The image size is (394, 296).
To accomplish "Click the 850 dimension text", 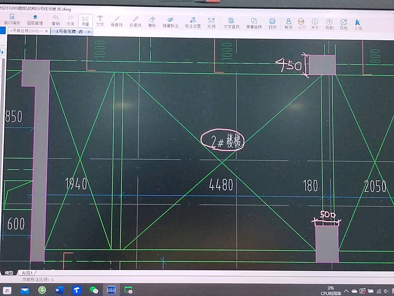I will click(x=14, y=116).
